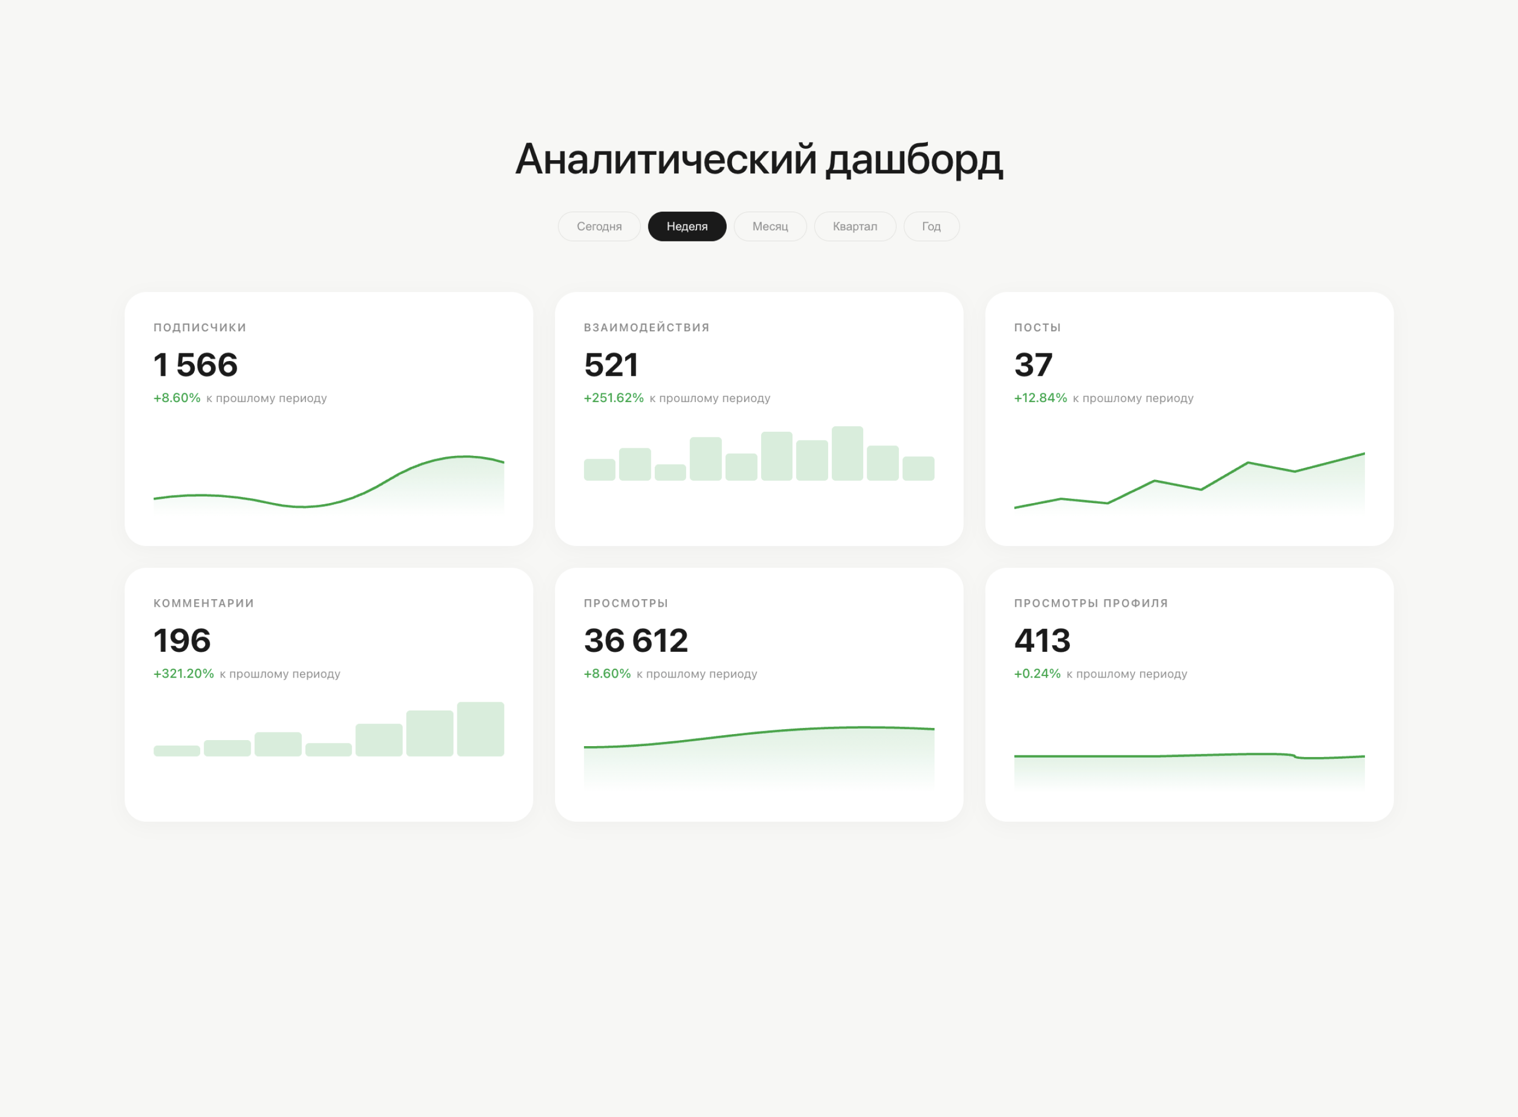The height and width of the screenshot is (1117, 1518).
Task: Select the Год period filter
Action: [931, 227]
